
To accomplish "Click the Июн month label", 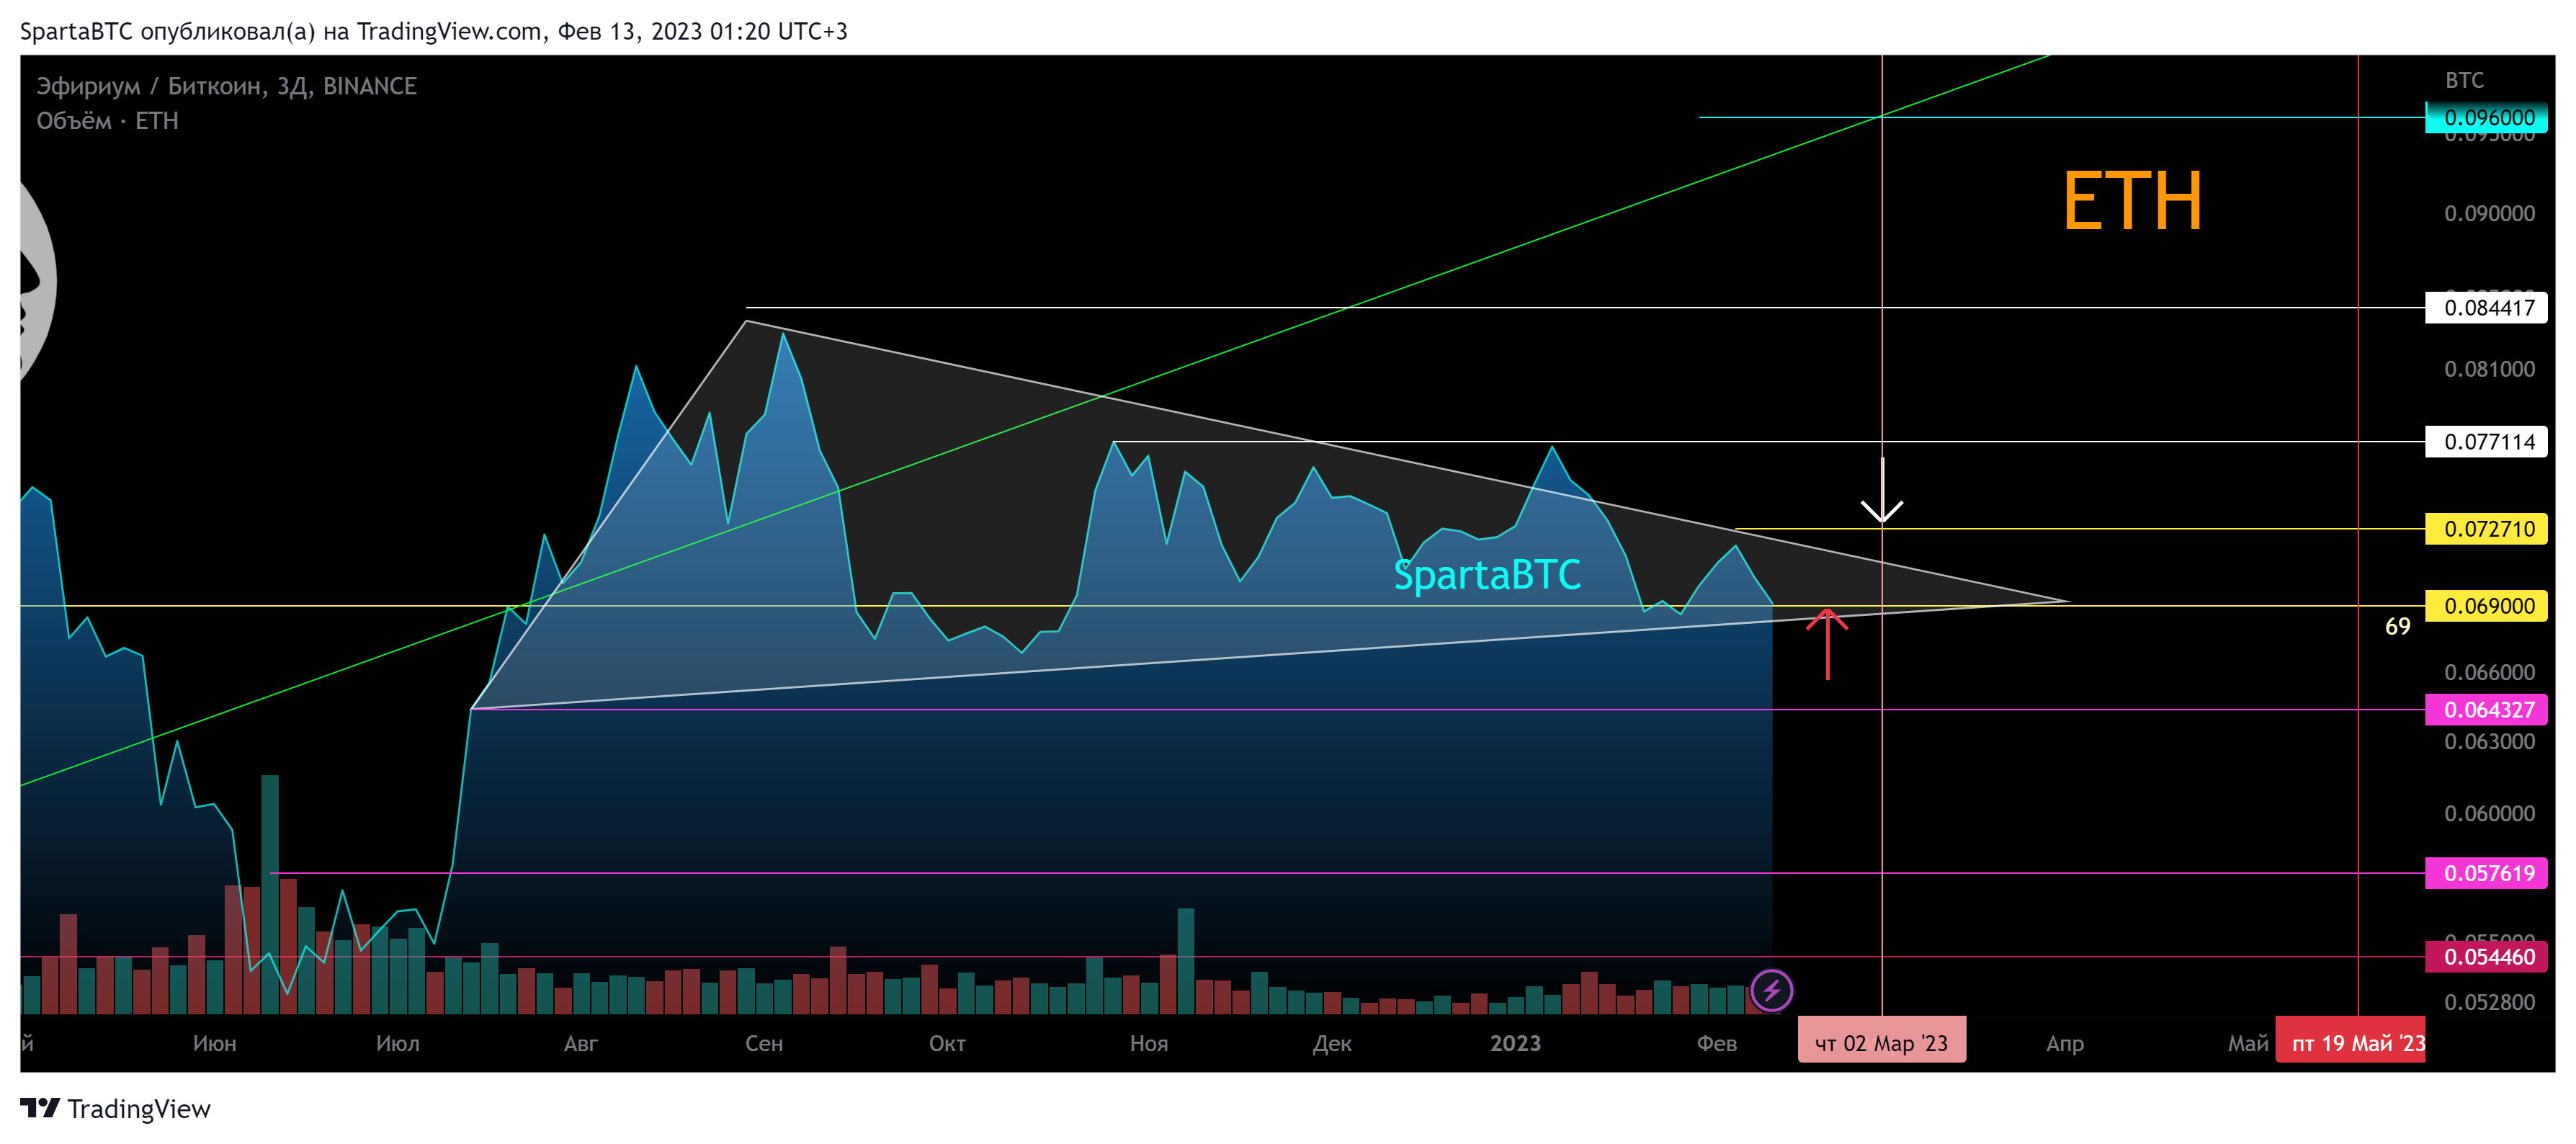I will pyautogui.click(x=215, y=1043).
